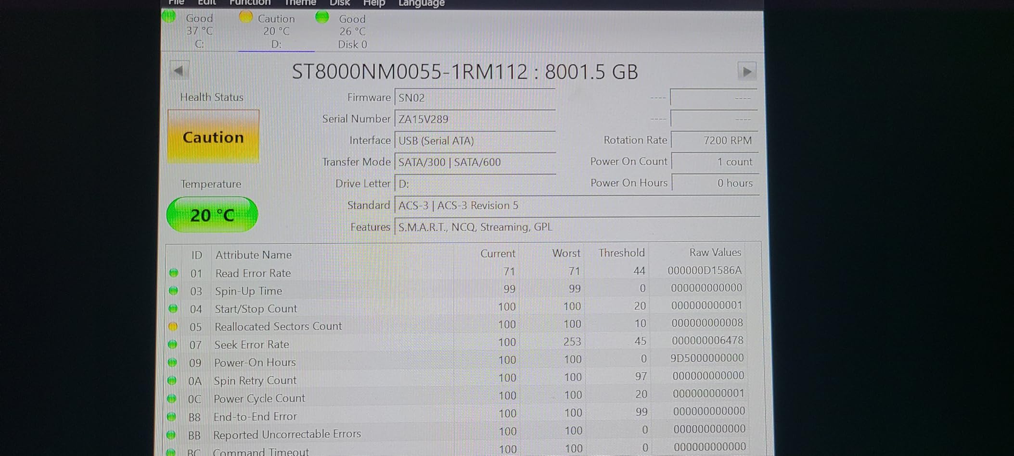Click the green status orb above C:
Viewport: 1014px width, 456px height.
click(169, 16)
